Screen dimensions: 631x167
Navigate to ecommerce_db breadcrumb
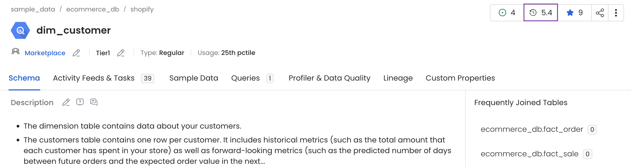pyautogui.click(x=93, y=9)
